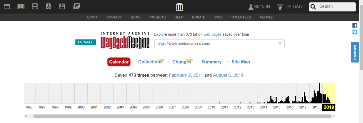
Task: Open the Feedback side tab
Action: coord(355,52)
